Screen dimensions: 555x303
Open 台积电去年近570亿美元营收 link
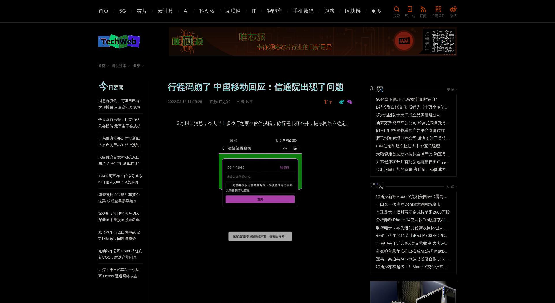(x=412, y=243)
